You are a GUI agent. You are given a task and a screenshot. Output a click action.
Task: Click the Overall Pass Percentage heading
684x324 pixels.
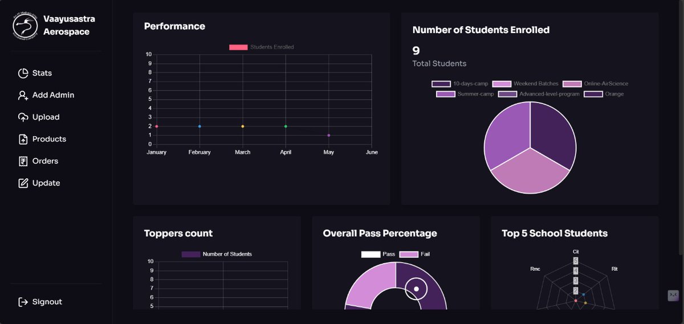tap(380, 233)
